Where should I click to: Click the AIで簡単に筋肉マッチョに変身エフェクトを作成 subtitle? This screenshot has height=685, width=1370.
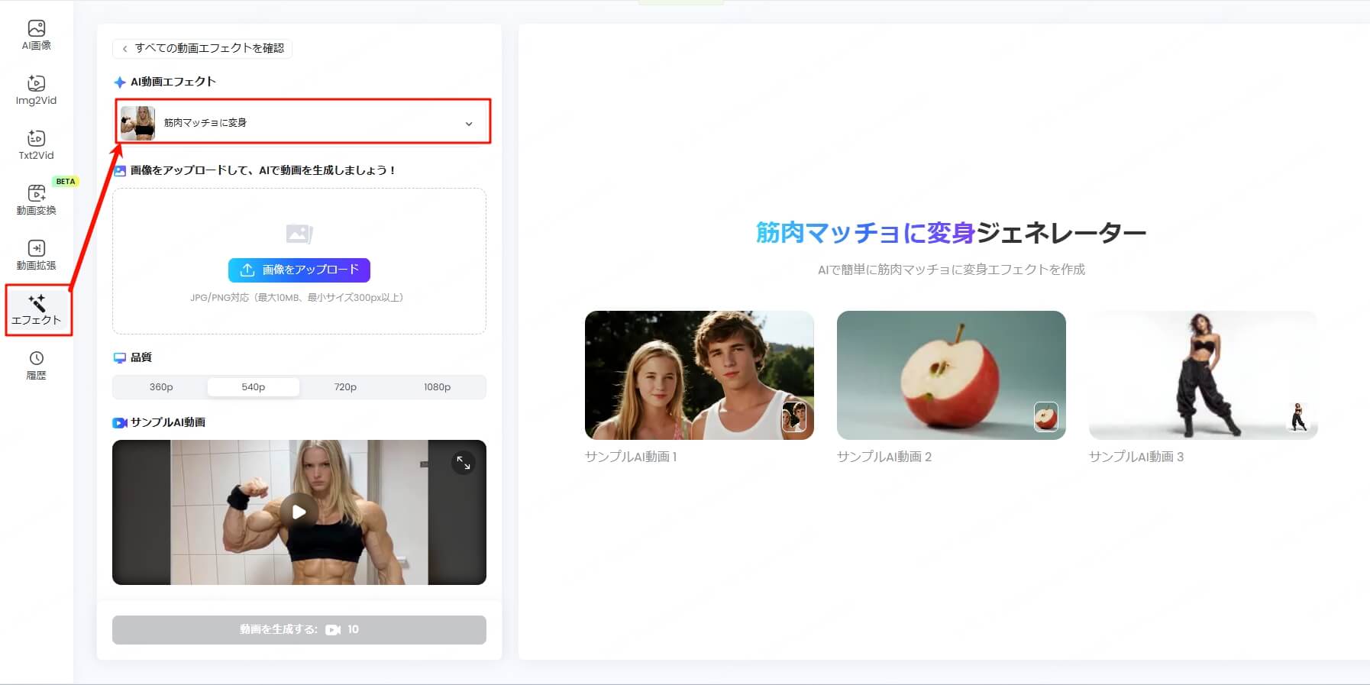[x=952, y=270]
